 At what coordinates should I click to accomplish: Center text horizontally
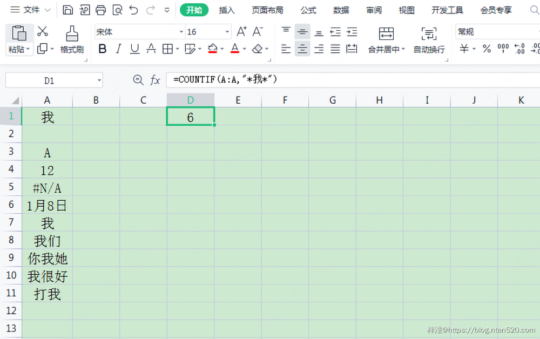(x=302, y=49)
